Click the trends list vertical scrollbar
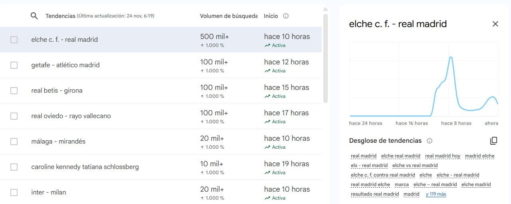The image size is (511, 204). [x=325, y=58]
